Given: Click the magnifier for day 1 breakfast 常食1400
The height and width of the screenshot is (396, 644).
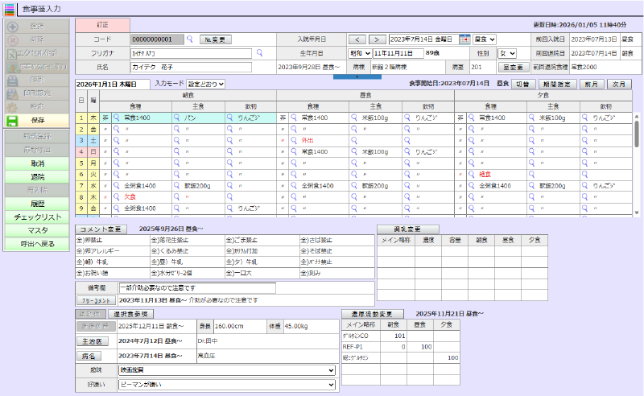Looking at the screenshot, I should coord(117,118).
